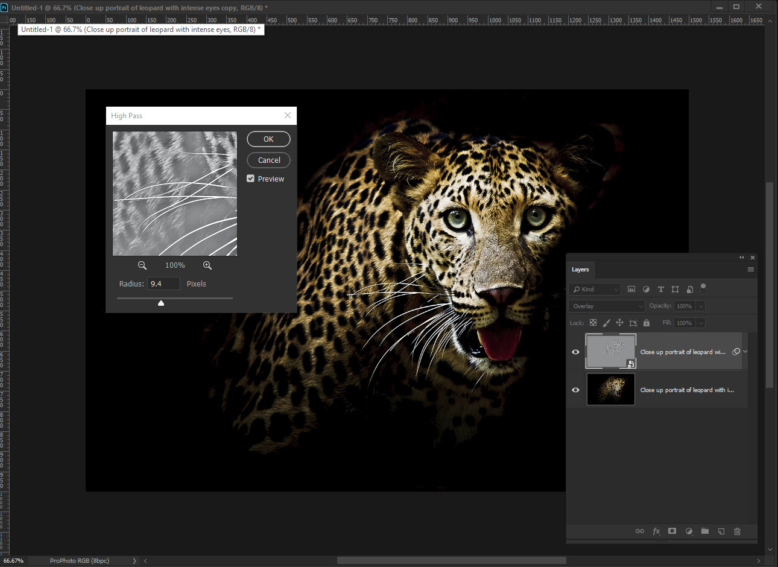This screenshot has width=778, height=567.
Task: Hide the top leopard copy layer
Action: pos(575,352)
